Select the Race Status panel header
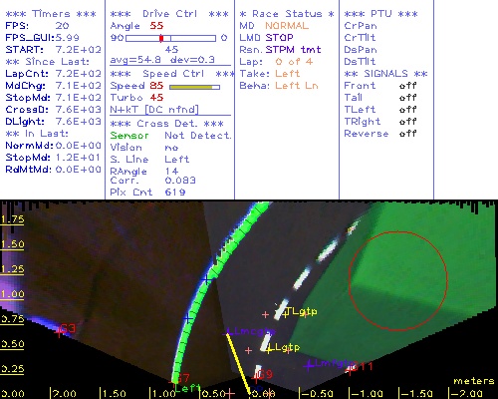 287,14
